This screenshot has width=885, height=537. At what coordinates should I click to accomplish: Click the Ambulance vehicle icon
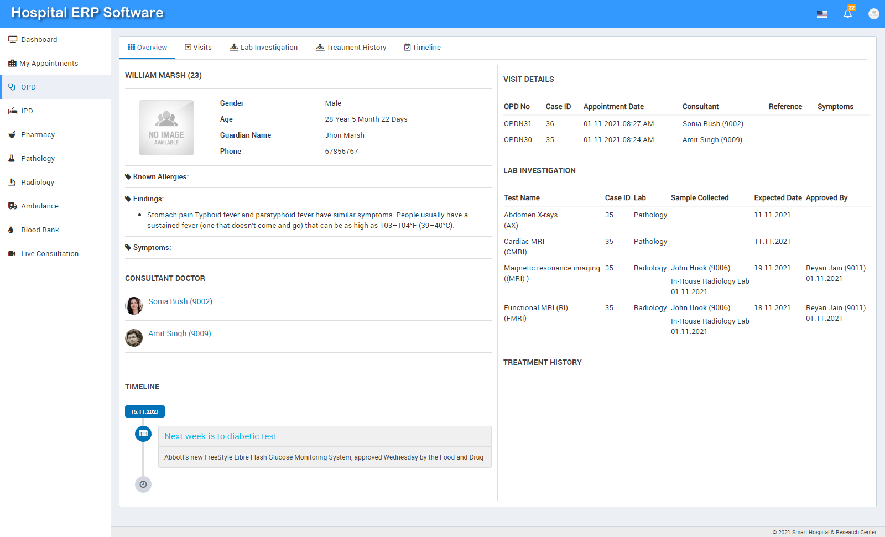point(12,206)
